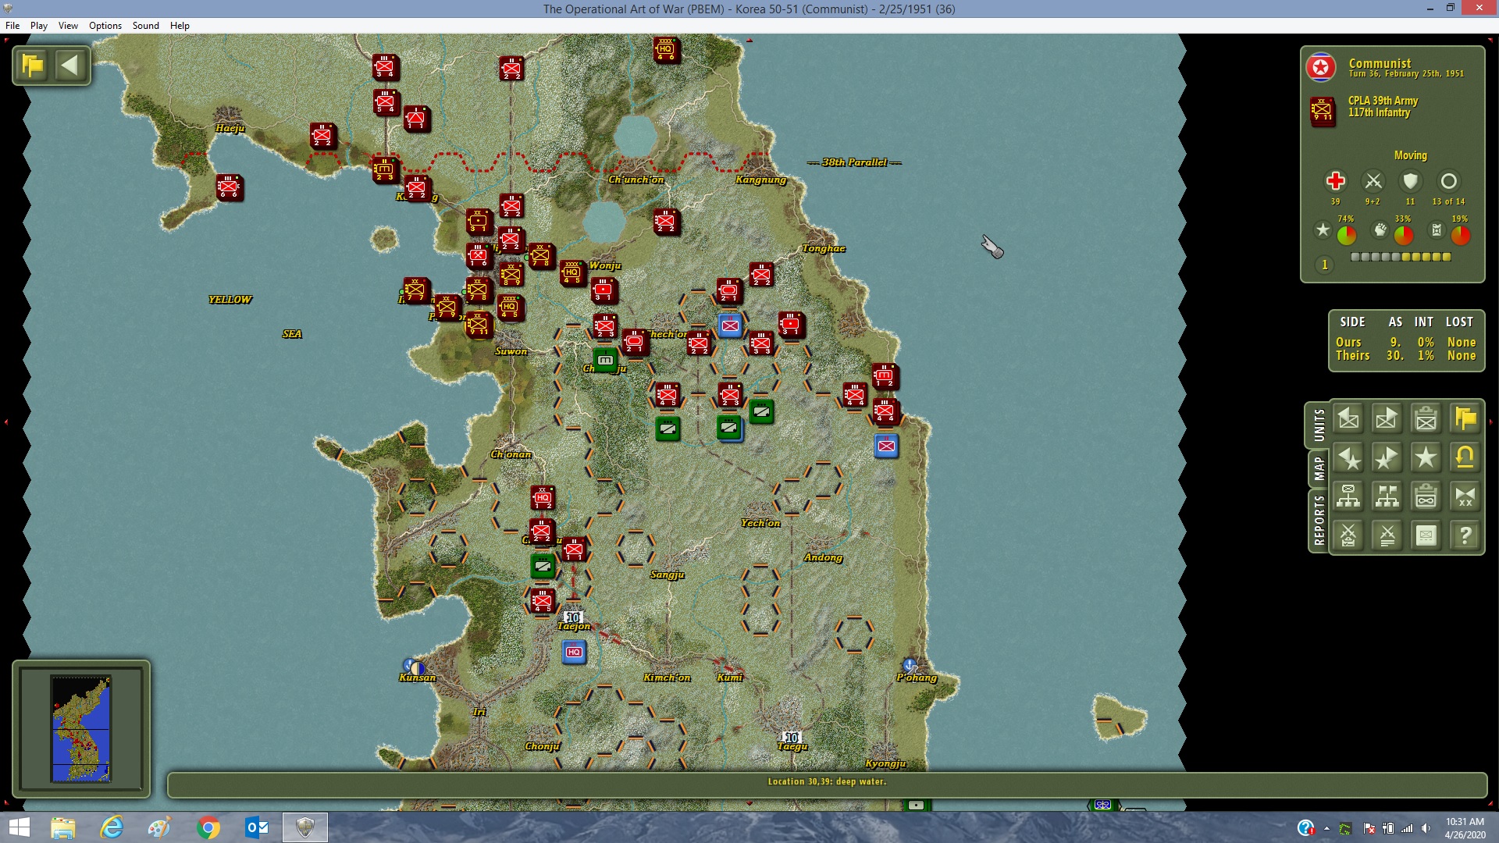Click the Haeju city label
1499x843 pixels.
click(x=230, y=128)
